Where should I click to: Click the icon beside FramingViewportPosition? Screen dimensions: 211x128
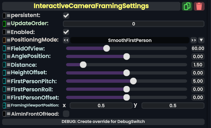point(4,105)
